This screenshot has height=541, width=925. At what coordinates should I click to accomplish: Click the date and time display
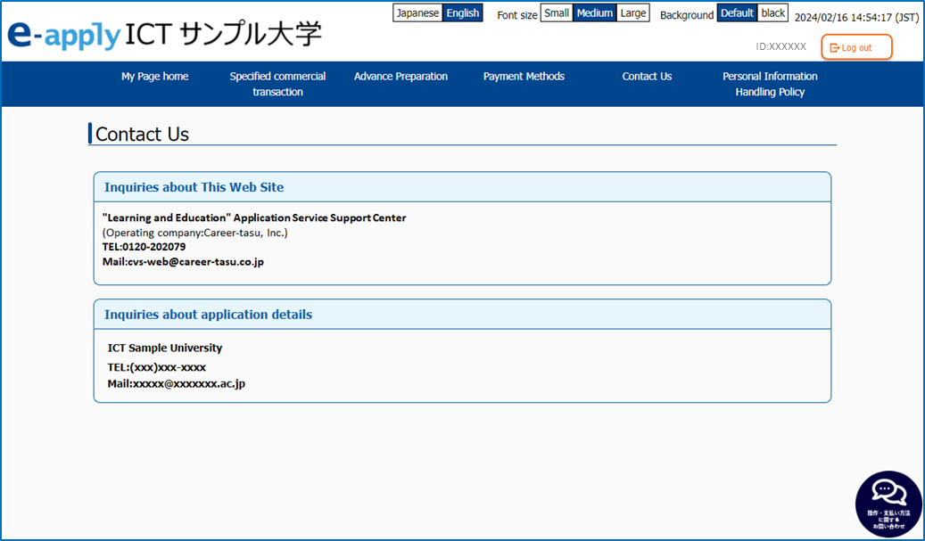click(x=856, y=18)
